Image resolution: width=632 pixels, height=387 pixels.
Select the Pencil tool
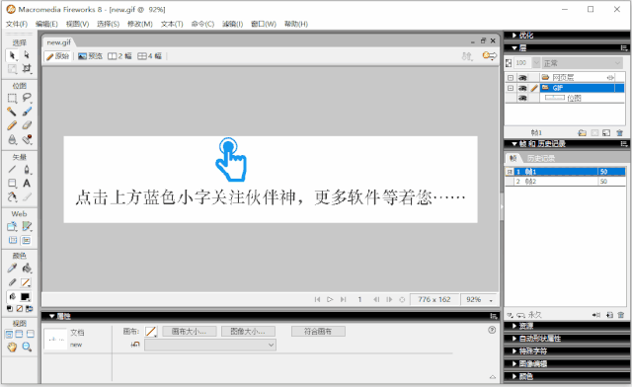click(12, 125)
